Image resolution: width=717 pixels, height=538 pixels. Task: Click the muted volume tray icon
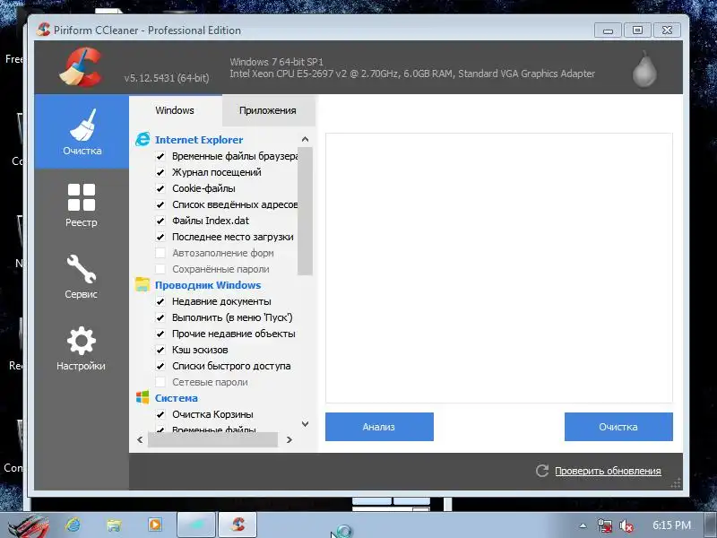coord(626,525)
